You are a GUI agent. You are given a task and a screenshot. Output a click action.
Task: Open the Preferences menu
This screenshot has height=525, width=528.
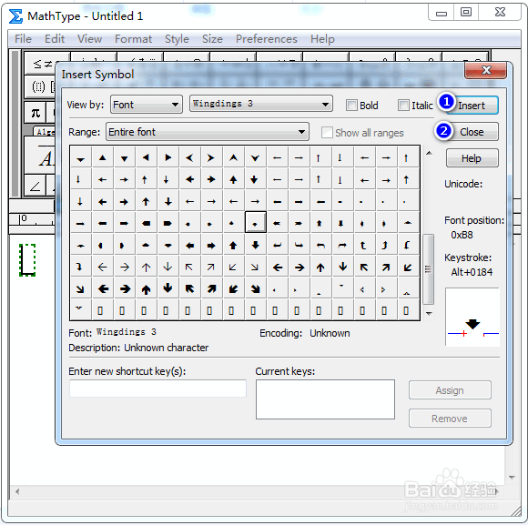[267, 39]
